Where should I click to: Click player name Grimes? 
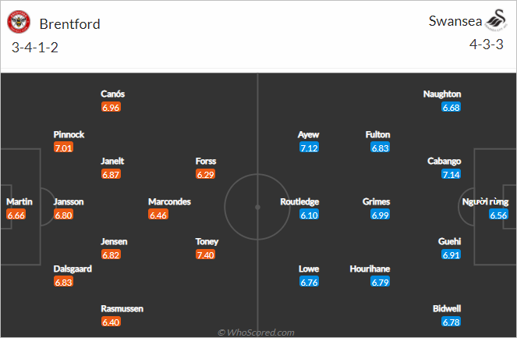(376, 201)
